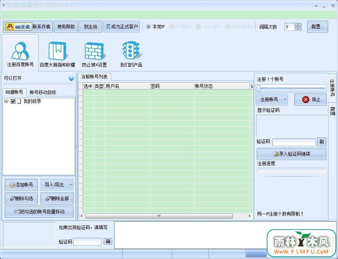Go to the main site via 到主站
338x259 pixels.
click(x=90, y=26)
